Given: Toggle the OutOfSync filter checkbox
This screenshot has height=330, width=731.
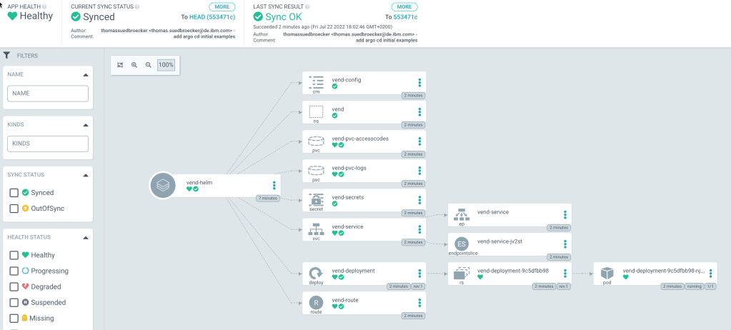Looking at the screenshot, I should [14, 209].
